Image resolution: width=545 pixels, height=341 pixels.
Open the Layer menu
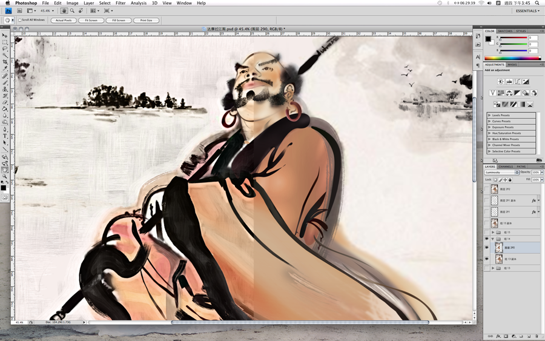tap(88, 3)
